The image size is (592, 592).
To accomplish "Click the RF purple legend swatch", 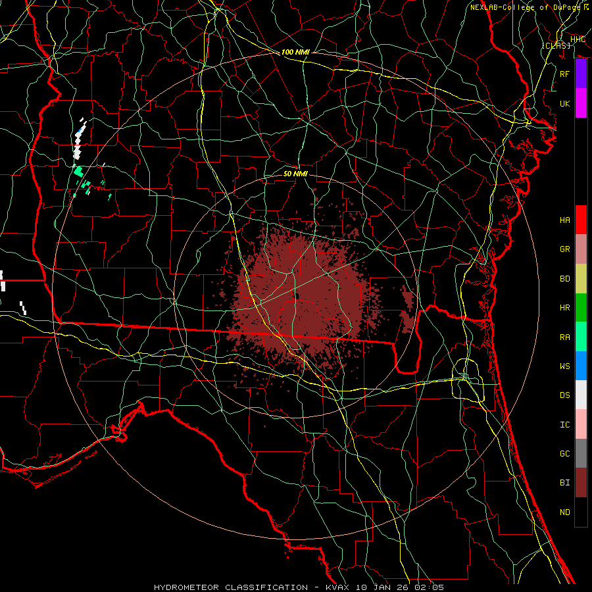I will coord(581,74).
